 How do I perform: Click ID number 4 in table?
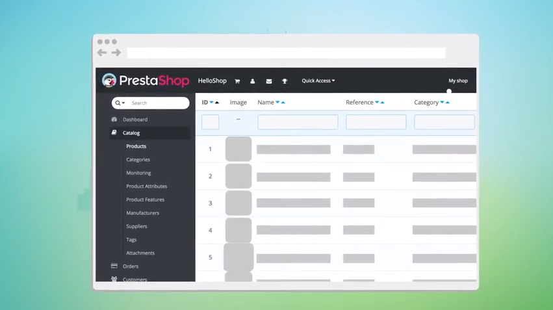(x=210, y=230)
